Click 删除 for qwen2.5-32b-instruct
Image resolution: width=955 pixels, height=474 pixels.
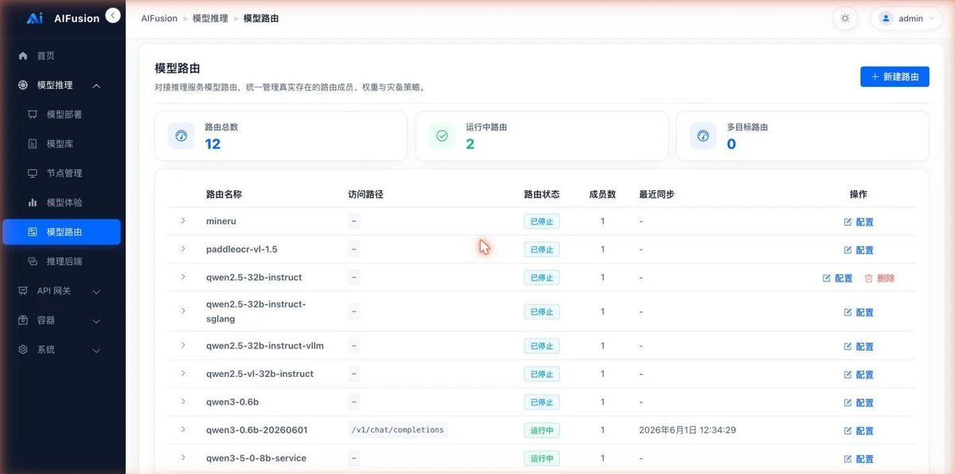point(879,278)
